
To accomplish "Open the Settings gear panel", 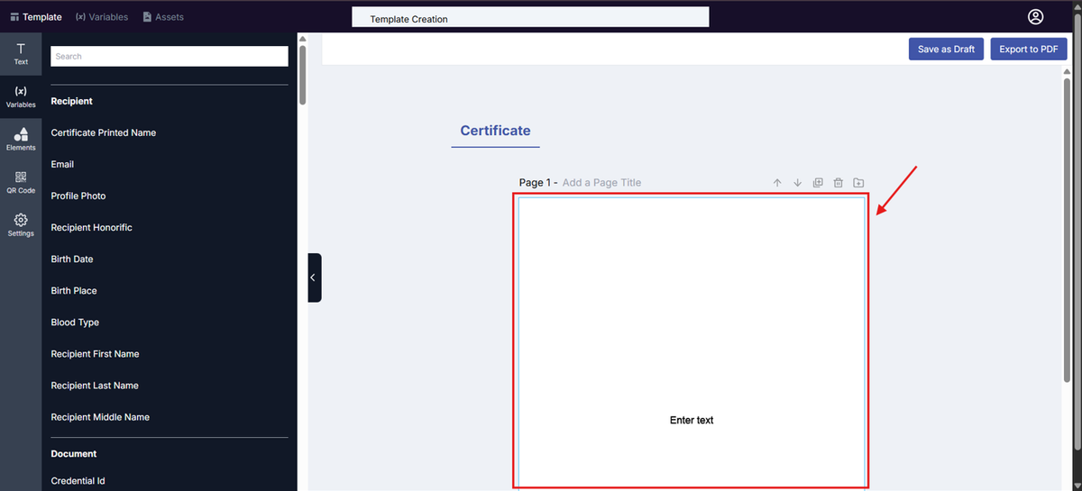I will [21, 225].
